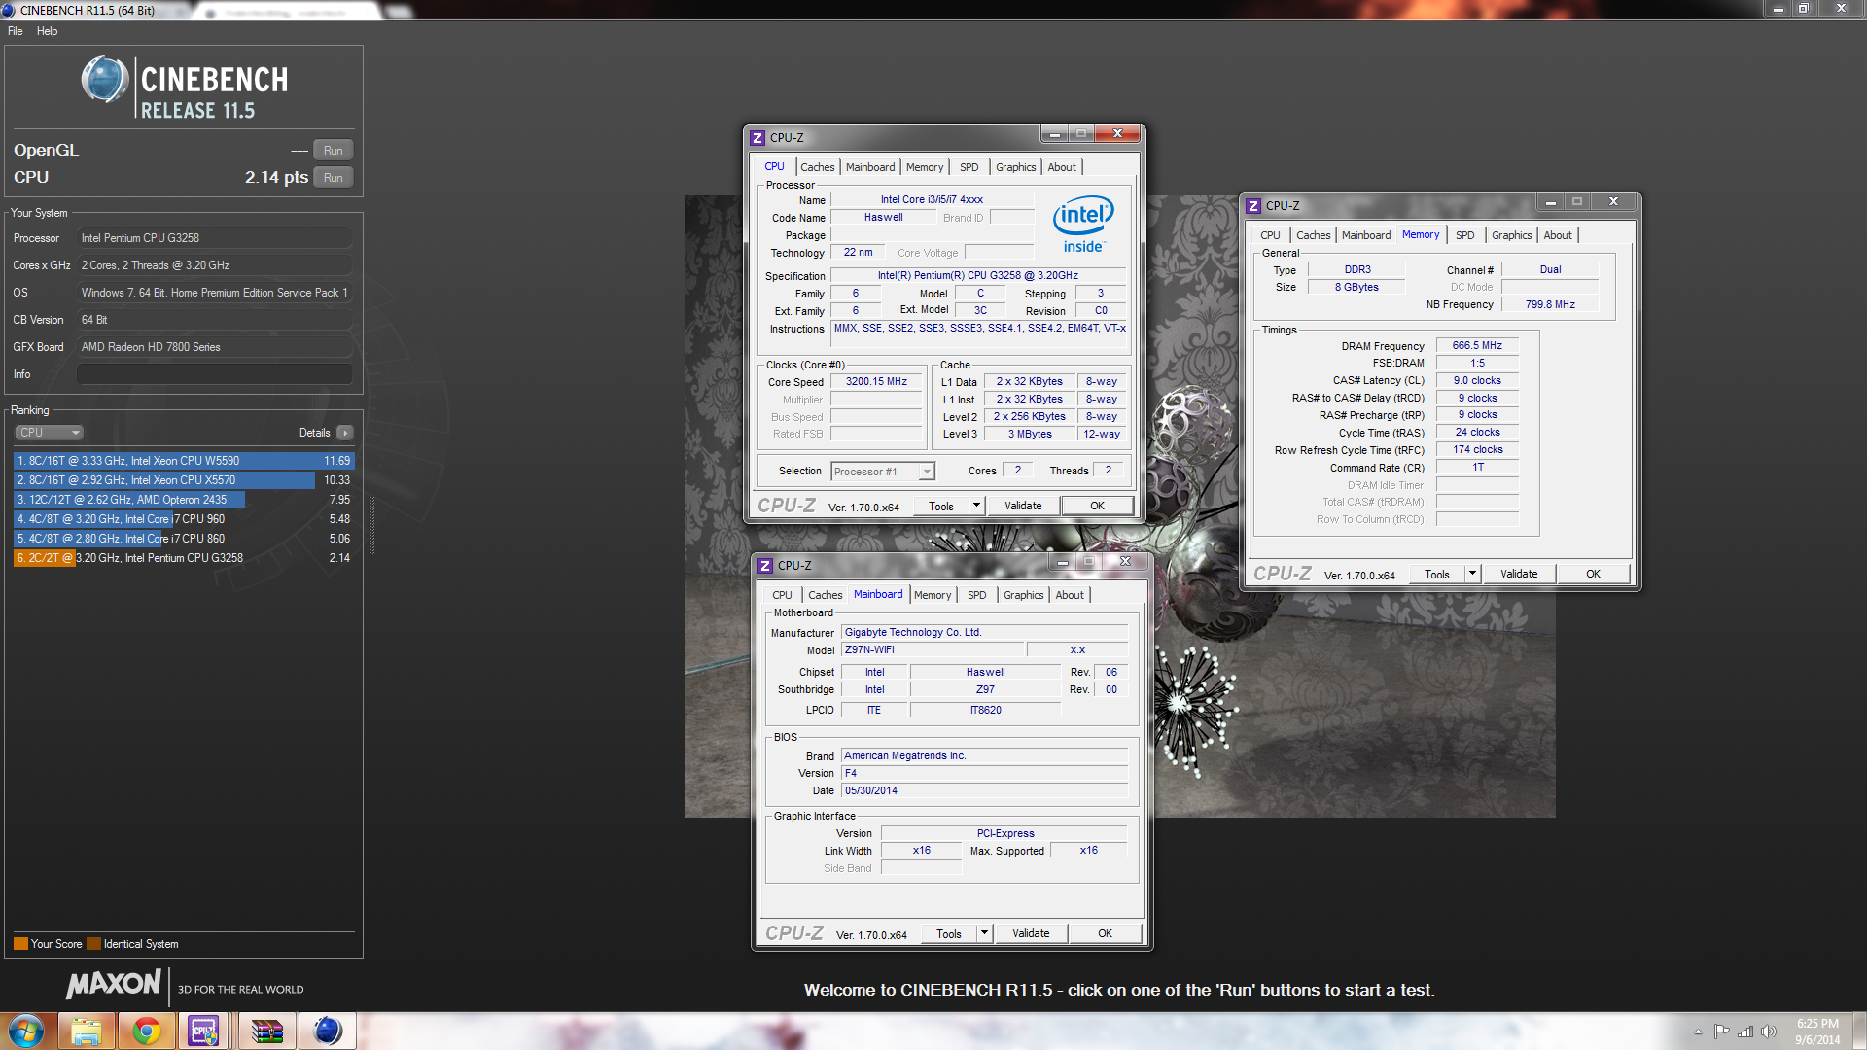Viewport: 1867px width, 1050px height.
Task: Click Your Score orange legend swatch
Action: pos(20,944)
